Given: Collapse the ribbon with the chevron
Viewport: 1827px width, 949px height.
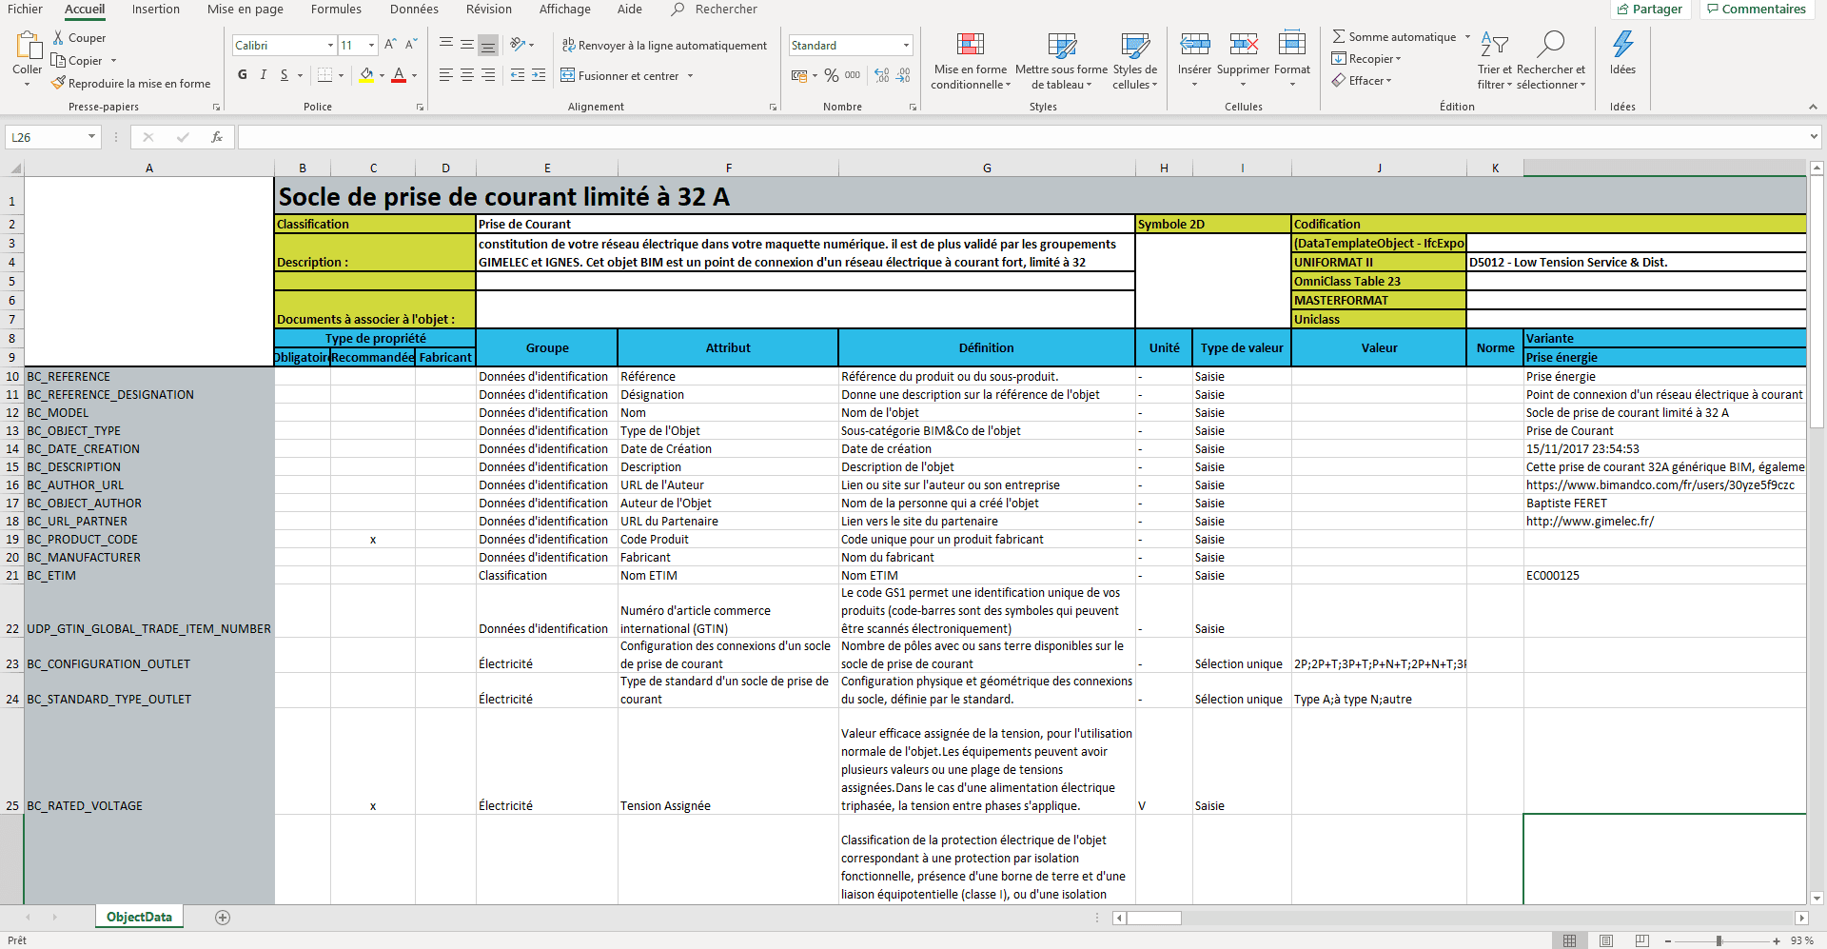Looking at the screenshot, I should 1813,107.
